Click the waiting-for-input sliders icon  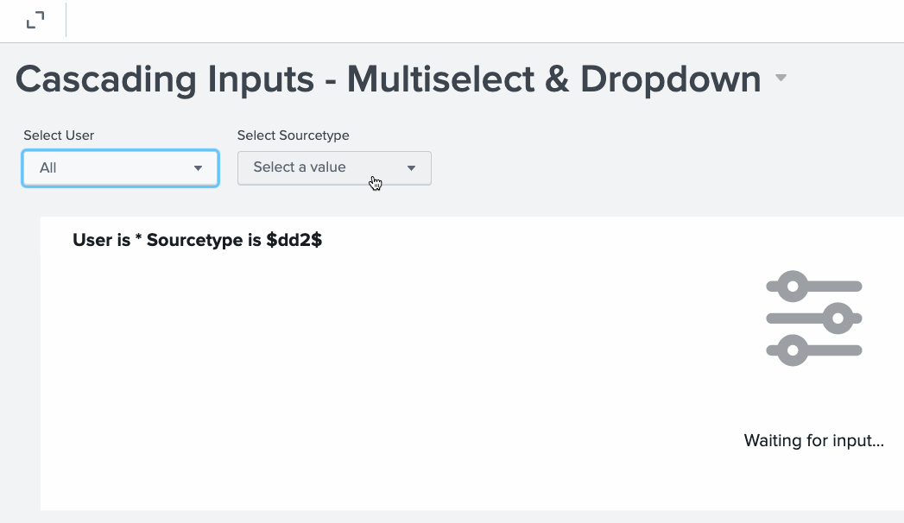coord(814,318)
